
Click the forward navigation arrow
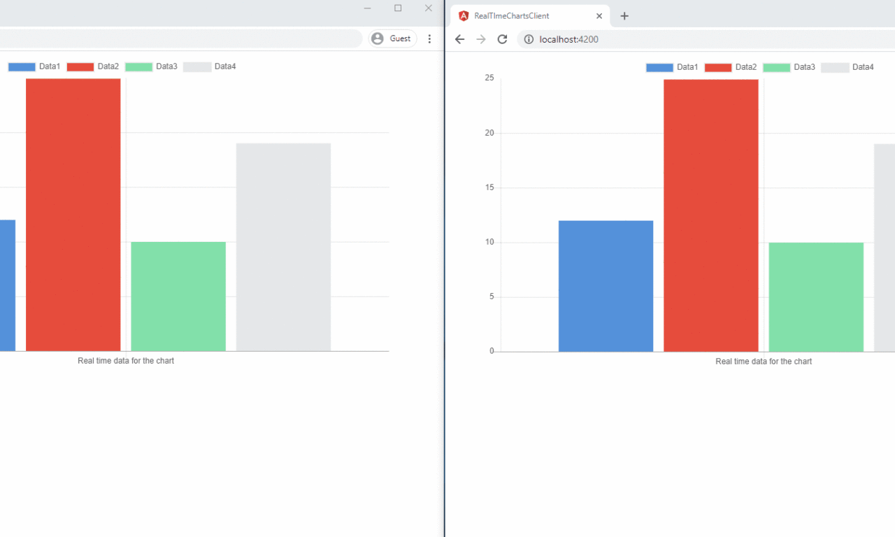[480, 39]
